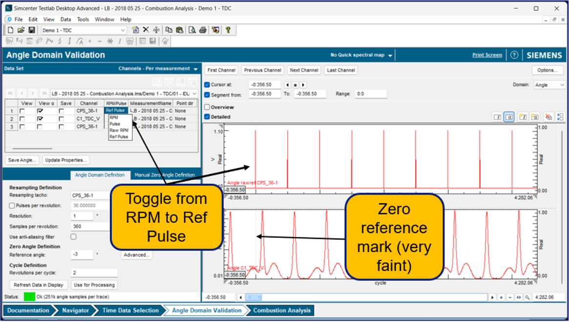Click the New project icon
Screen dimensions: 569x322
tap(11, 30)
